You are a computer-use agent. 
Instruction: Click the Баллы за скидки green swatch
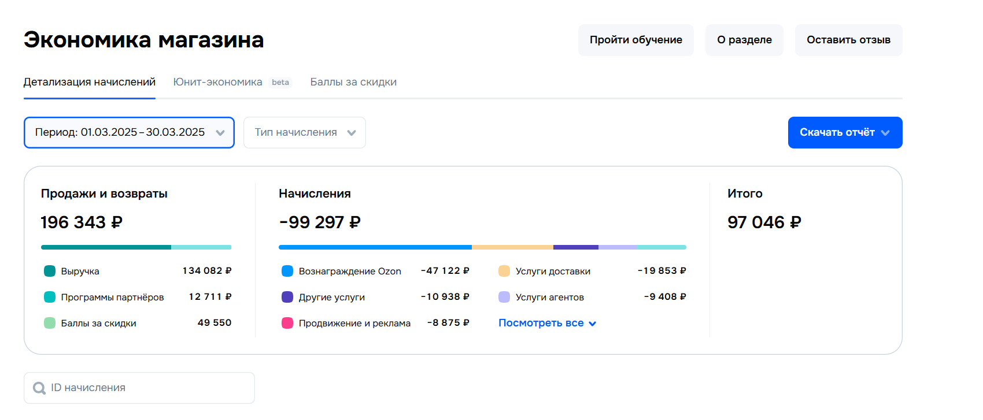tap(50, 323)
